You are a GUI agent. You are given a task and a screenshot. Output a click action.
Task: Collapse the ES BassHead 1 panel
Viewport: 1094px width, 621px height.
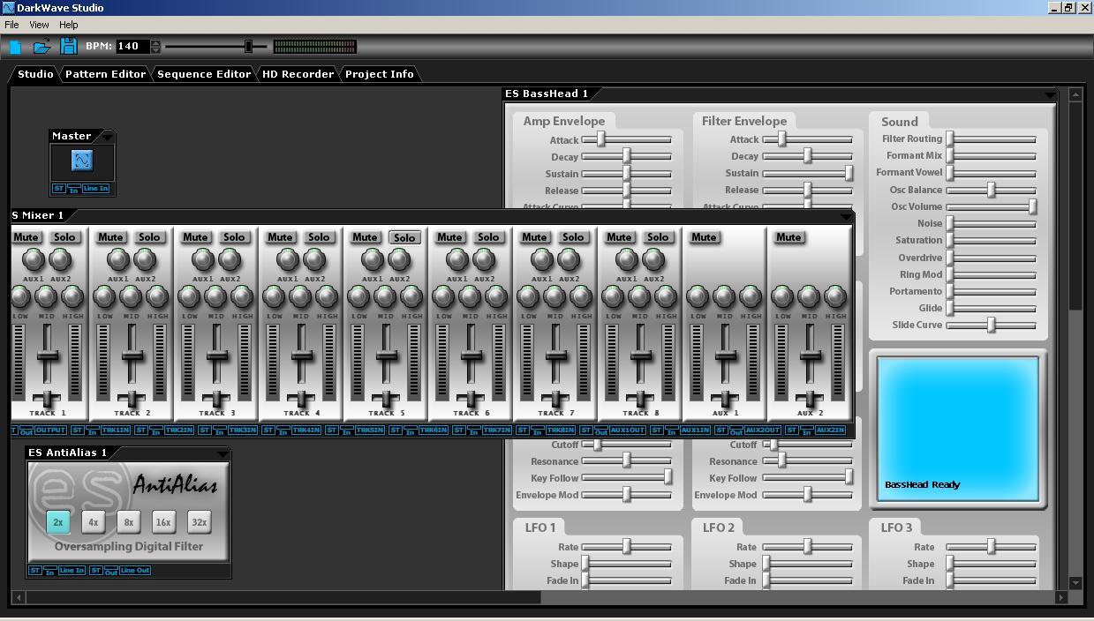[1050, 94]
